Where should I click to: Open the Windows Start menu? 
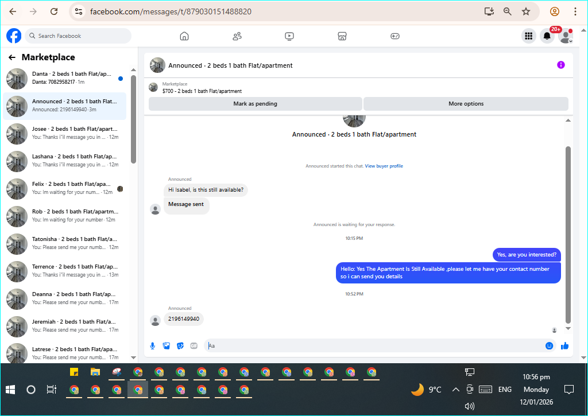(x=10, y=390)
